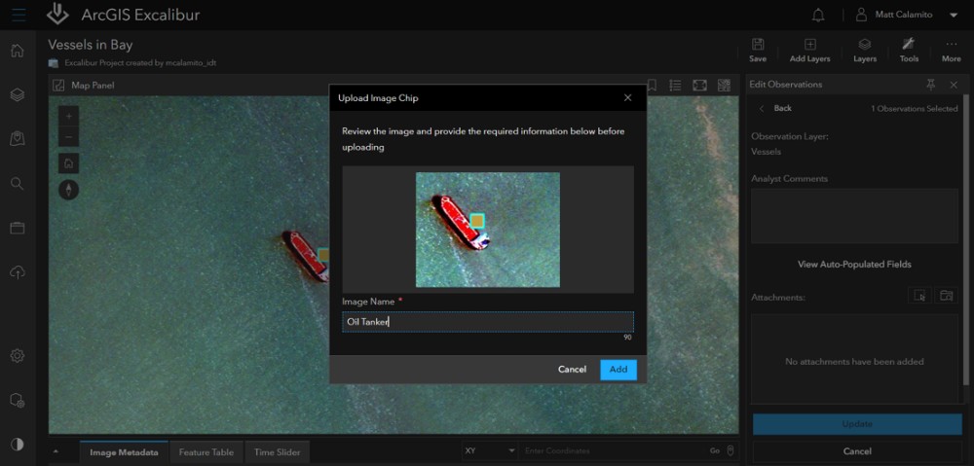974x466 pixels.
Task: Zoom in on the map
Action: coord(68,116)
